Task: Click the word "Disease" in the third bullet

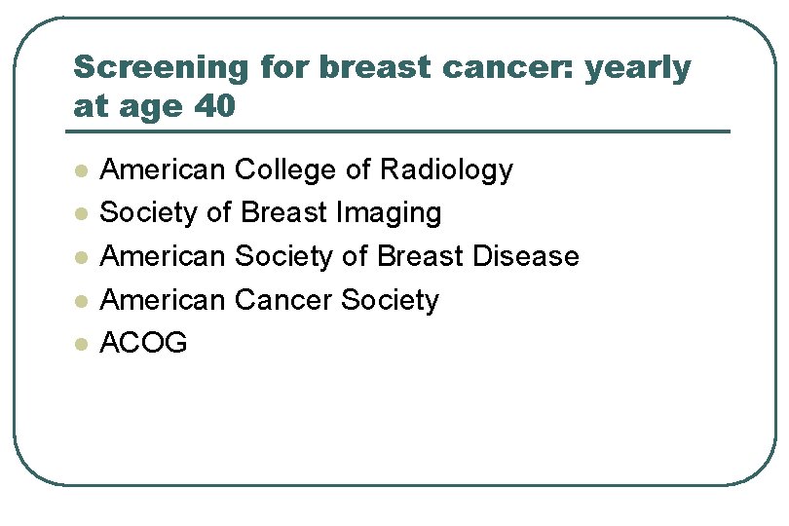Action: click(525, 256)
